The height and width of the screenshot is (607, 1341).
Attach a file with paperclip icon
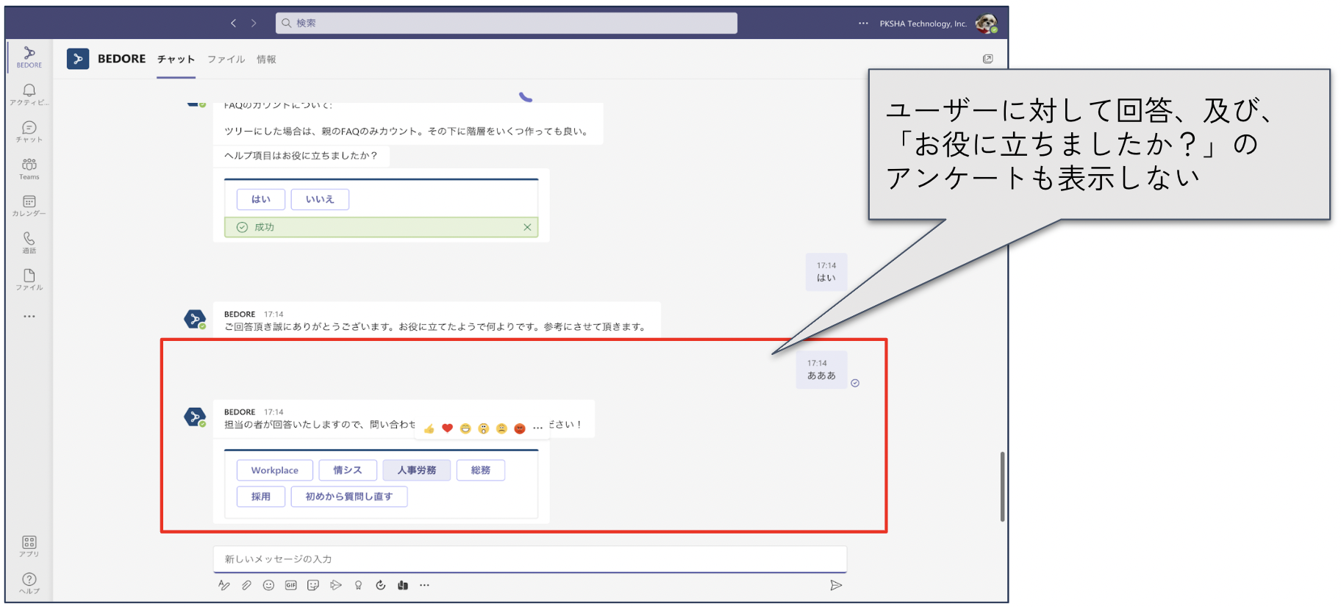pyautogui.click(x=246, y=586)
